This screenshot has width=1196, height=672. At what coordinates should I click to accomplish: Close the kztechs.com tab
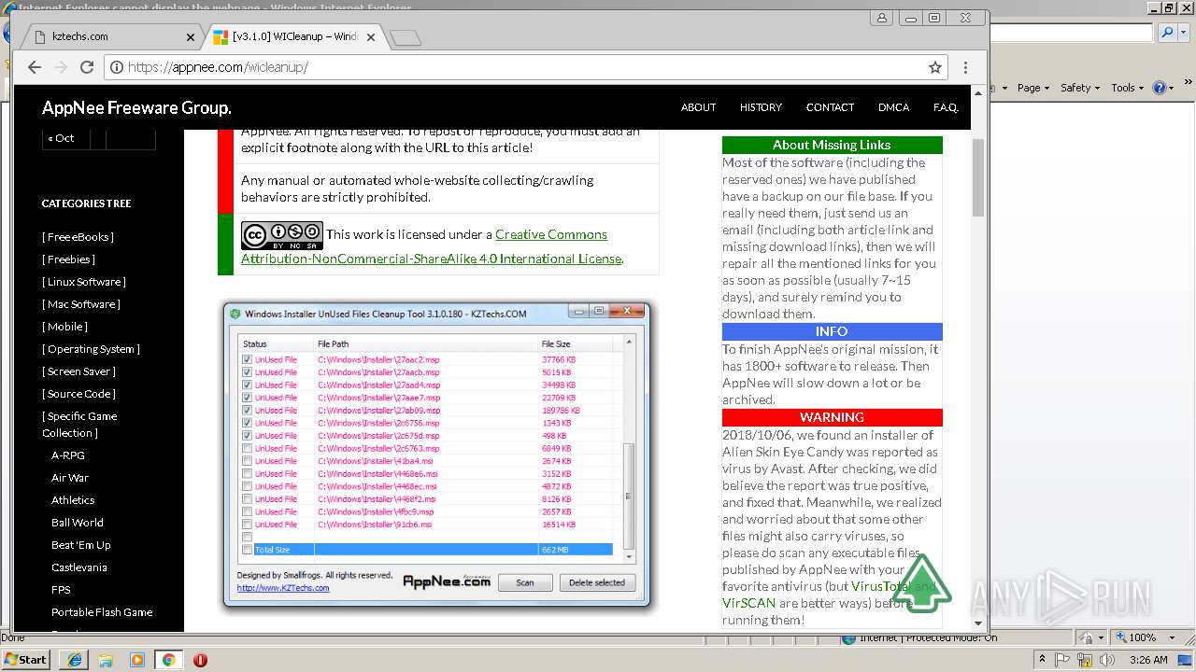coord(191,37)
